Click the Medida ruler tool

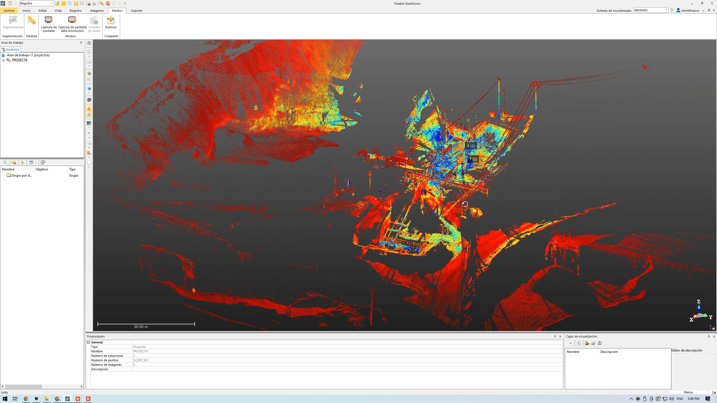pos(31,21)
